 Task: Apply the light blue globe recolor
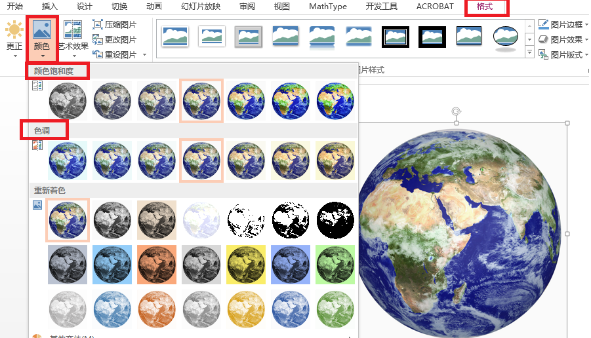112,309
